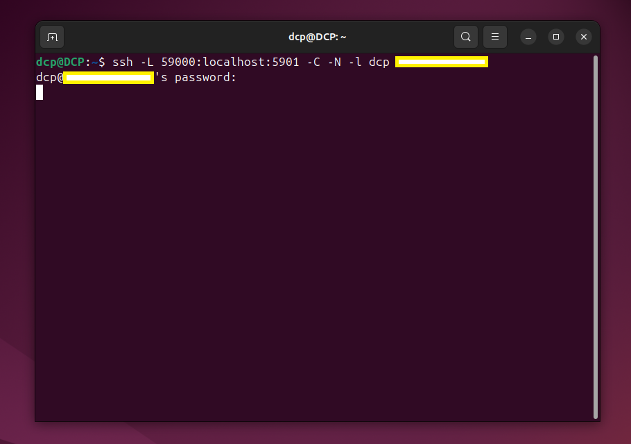Minimize the terminal window
This screenshot has width=631, height=444.
[x=528, y=37]
